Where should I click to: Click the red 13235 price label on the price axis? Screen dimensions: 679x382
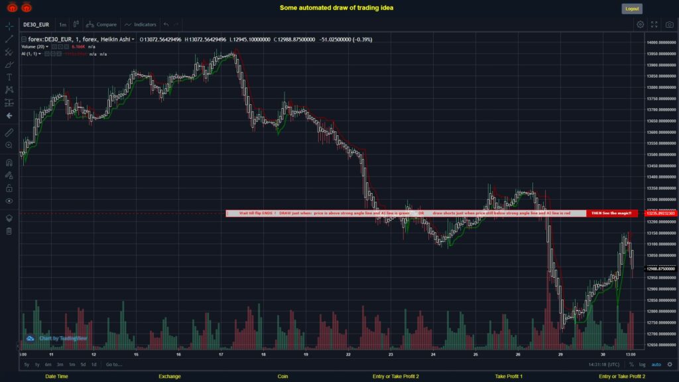pyautogui.click(x=661, y=214)
